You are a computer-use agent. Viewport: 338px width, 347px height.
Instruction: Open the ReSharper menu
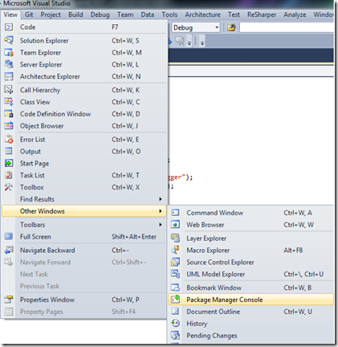pos(262,14)
